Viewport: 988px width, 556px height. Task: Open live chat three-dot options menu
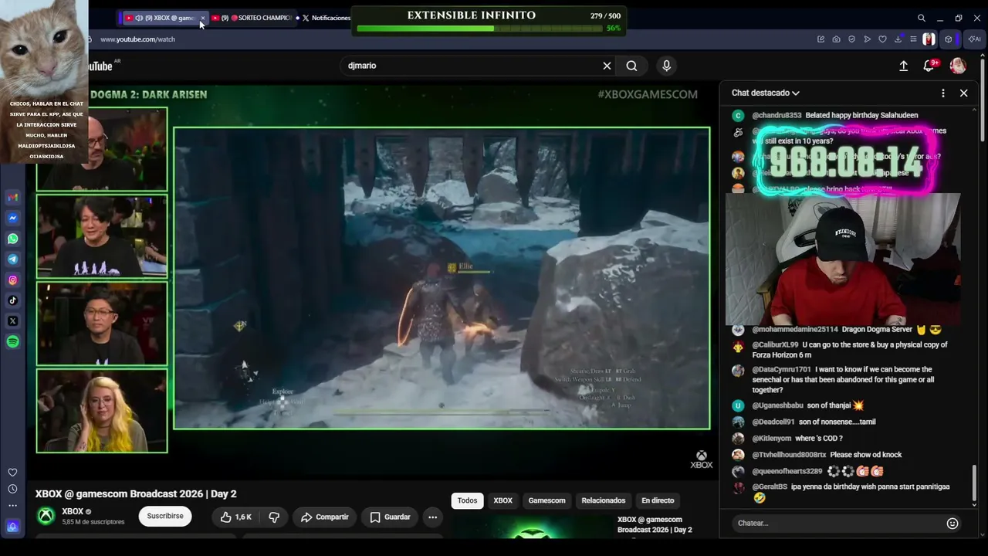tap(942, 93)
